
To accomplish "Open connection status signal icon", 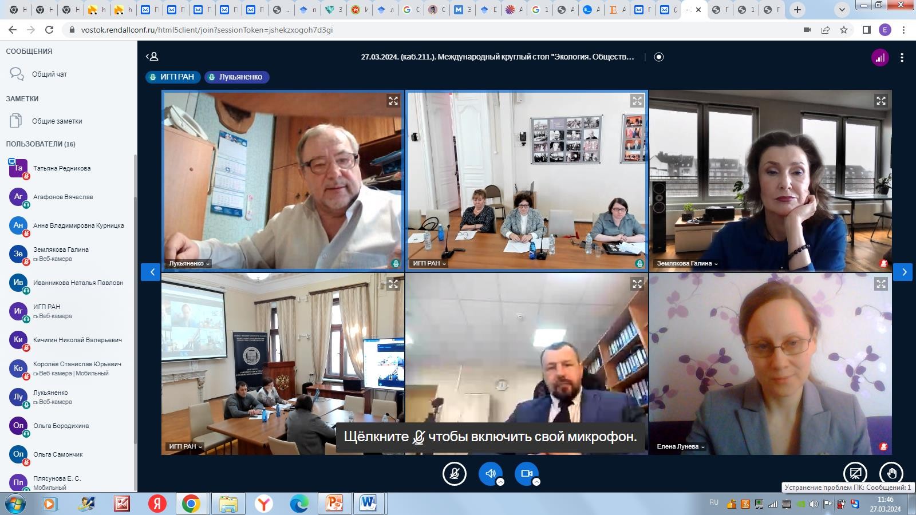I will (880, 57).
